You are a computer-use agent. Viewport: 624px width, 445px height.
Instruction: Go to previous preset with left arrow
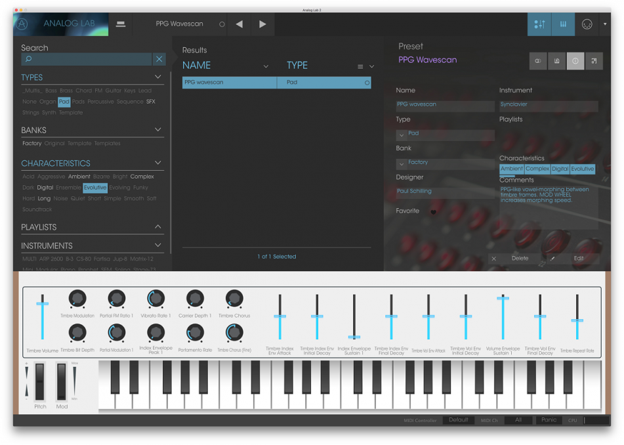coord(239,24)
